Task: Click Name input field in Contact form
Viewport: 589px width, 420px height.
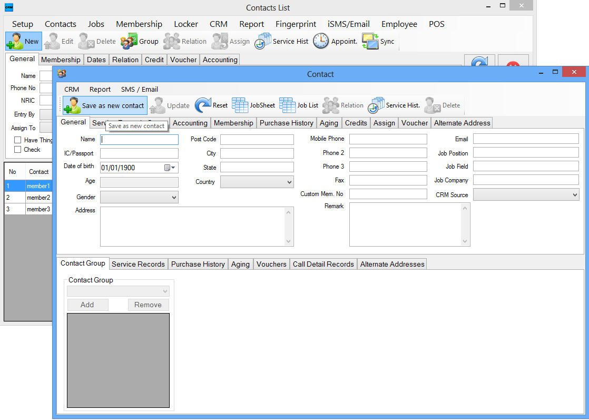Action: (x=140, y=139)
